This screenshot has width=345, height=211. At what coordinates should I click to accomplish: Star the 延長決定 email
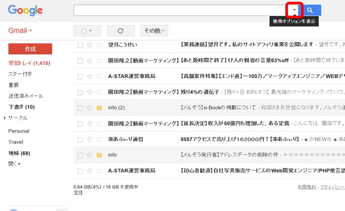coord(90,124)
